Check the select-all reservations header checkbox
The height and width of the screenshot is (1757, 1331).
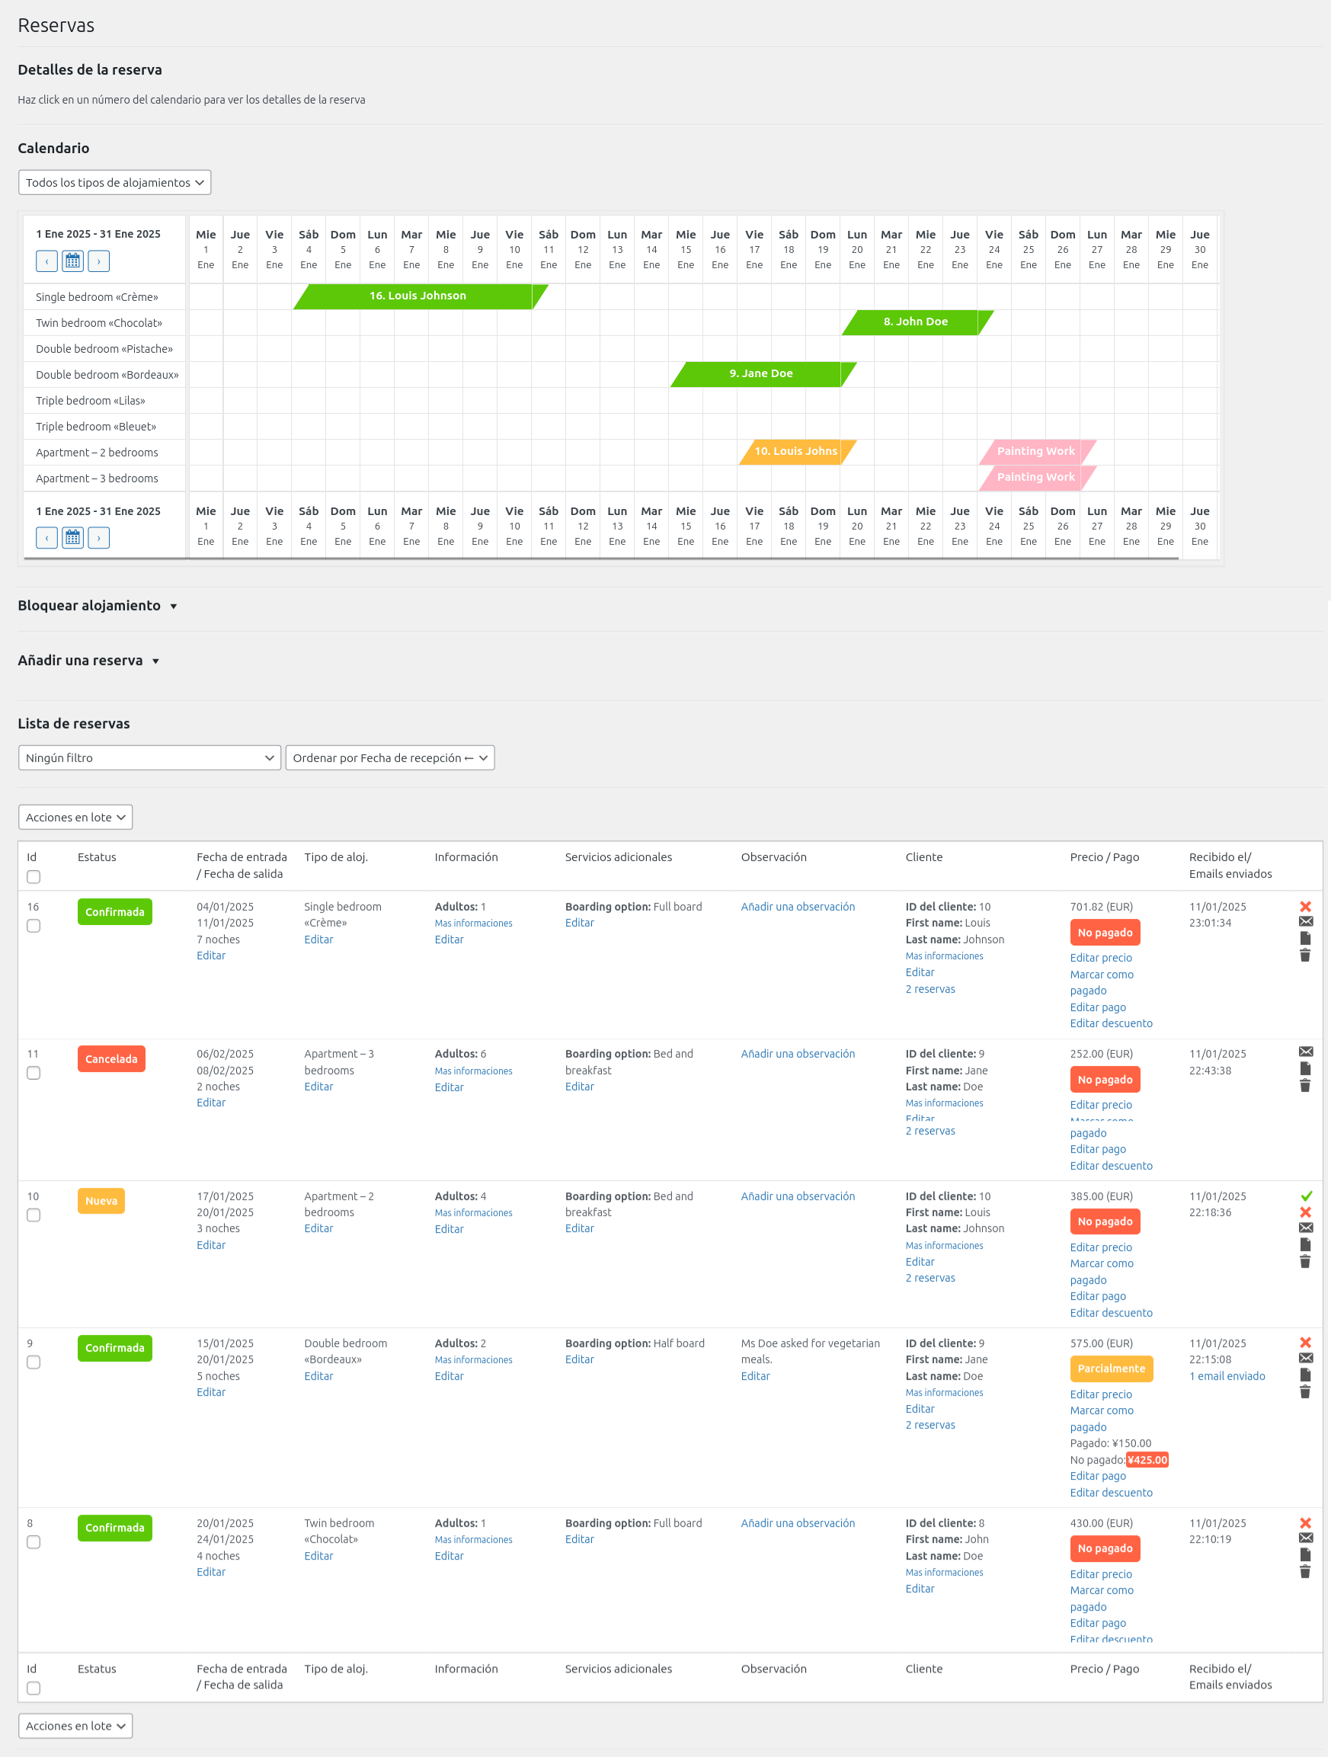[x=34, y=876]
